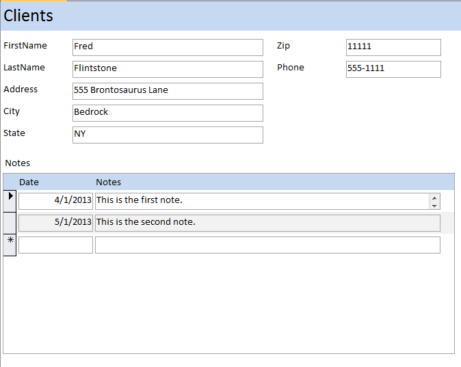Select the second note's record selector
461x367 pixels.
(x=10, y=223)
